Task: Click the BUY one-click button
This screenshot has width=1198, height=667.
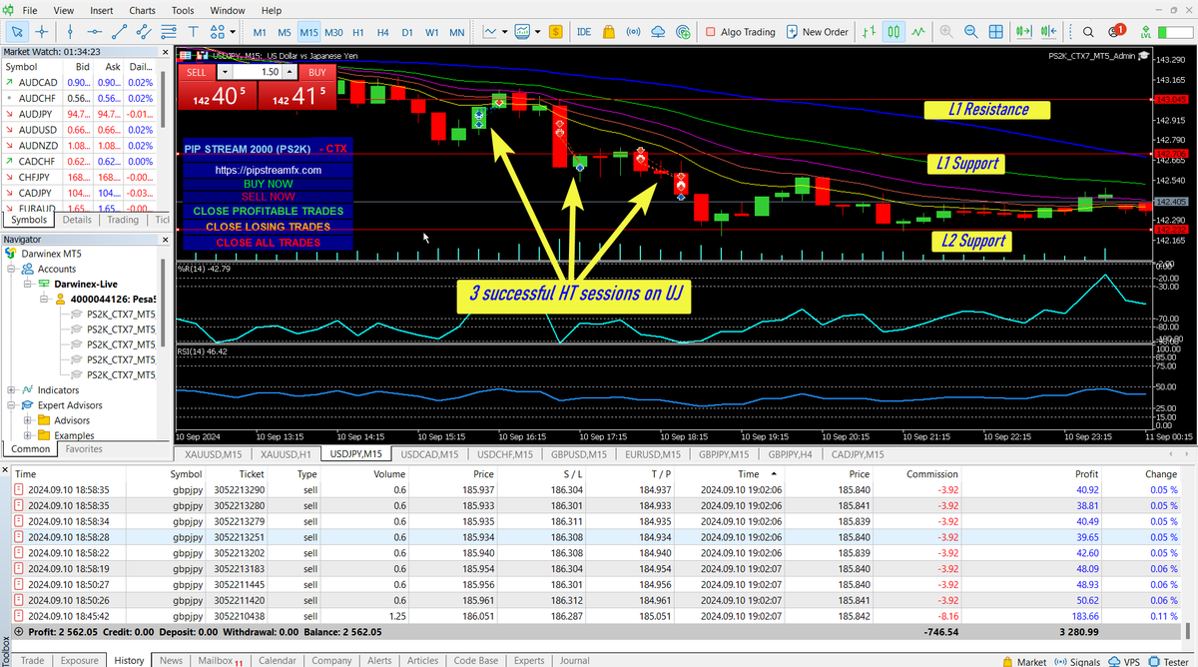Action: coord(316,72)
